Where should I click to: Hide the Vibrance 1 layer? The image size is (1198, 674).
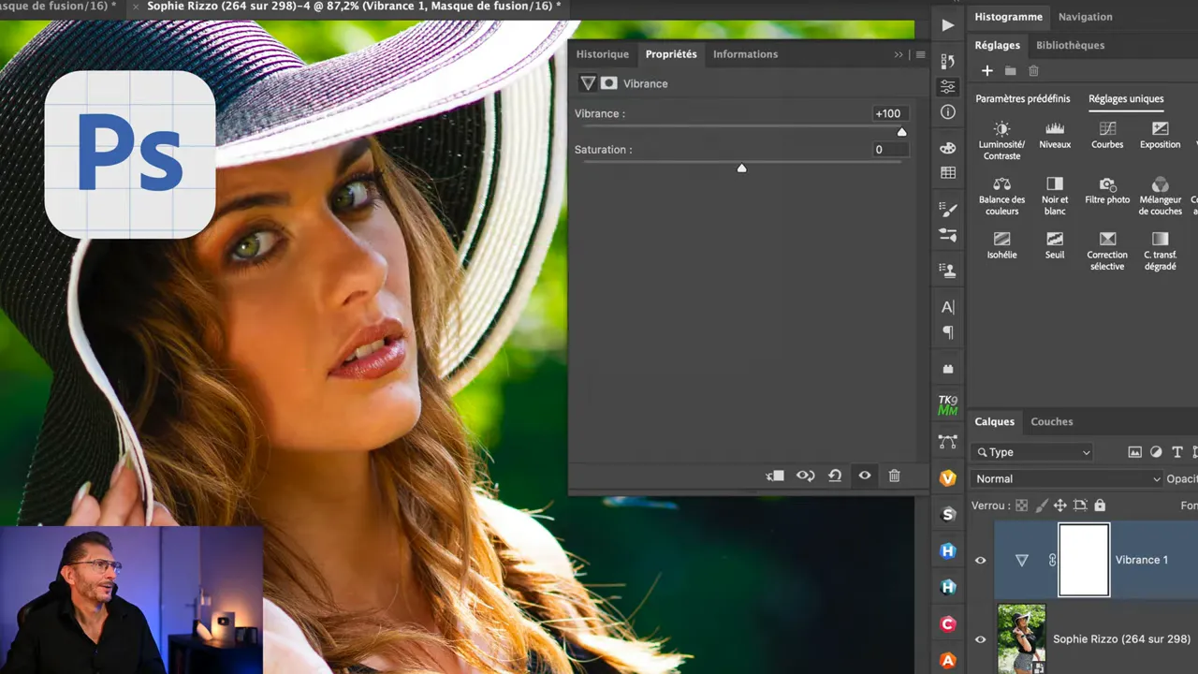tap(981, 561)
